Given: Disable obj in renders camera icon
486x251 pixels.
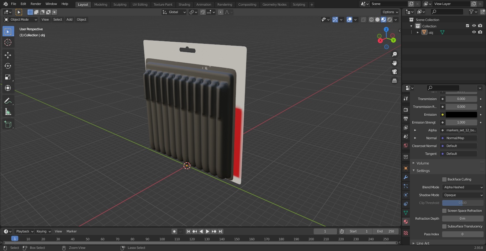Looking at the screenshot, I should coord(480,32).
